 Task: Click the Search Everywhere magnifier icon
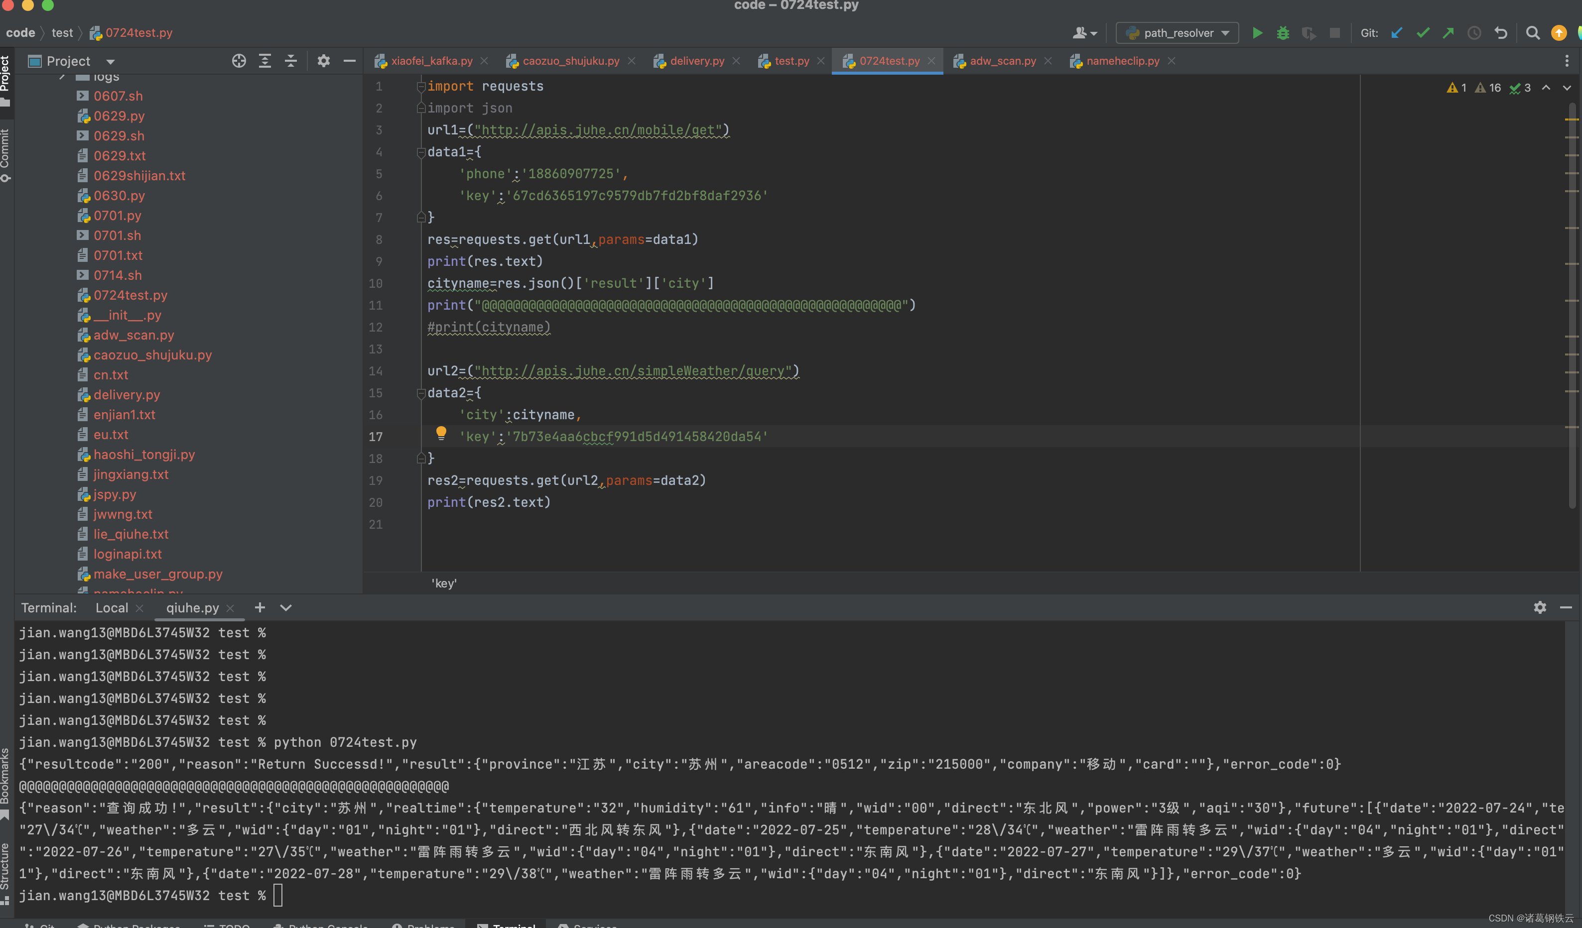[1532, 33]
